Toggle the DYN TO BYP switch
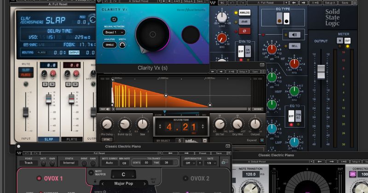Image resolution: width=368 pixels, height=193 pixels. tap(241, 51)
